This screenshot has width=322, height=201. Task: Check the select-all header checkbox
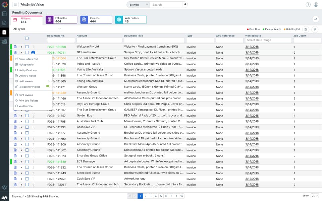(x=27, y=38)
